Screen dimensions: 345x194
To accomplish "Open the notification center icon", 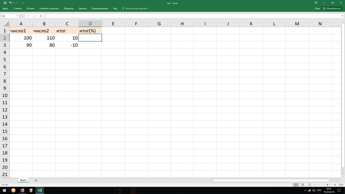I will (339, 191).
